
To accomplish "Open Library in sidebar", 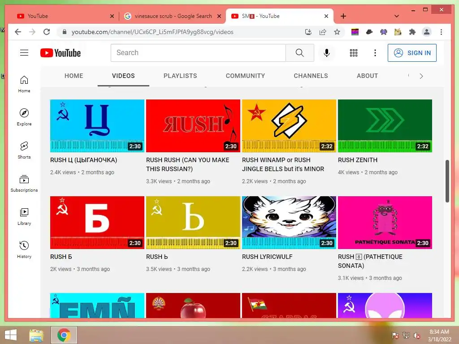I will click(x=24, y=216).
